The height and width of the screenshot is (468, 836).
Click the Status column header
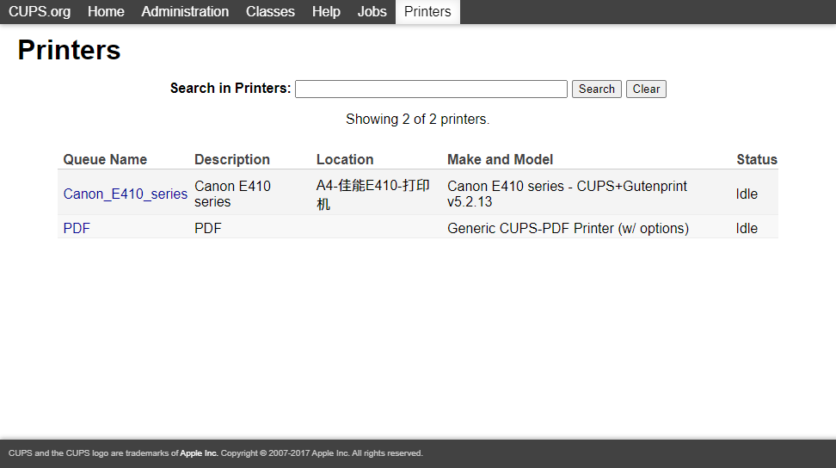(x=757, y=159)
